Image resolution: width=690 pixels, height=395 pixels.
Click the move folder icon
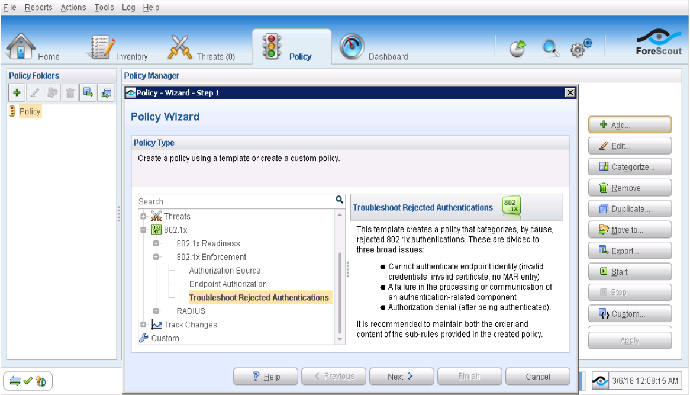tap(52, 92)
